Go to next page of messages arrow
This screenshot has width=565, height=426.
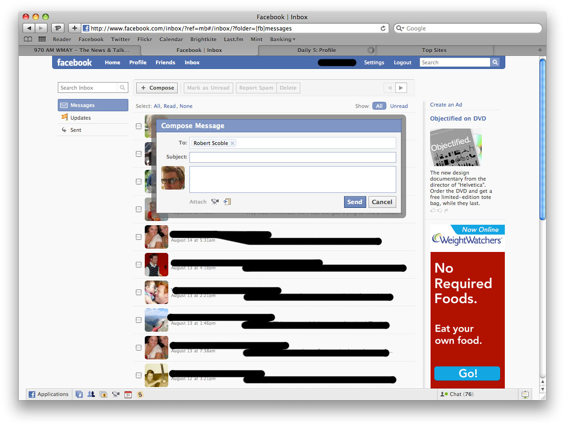point(401,88)
